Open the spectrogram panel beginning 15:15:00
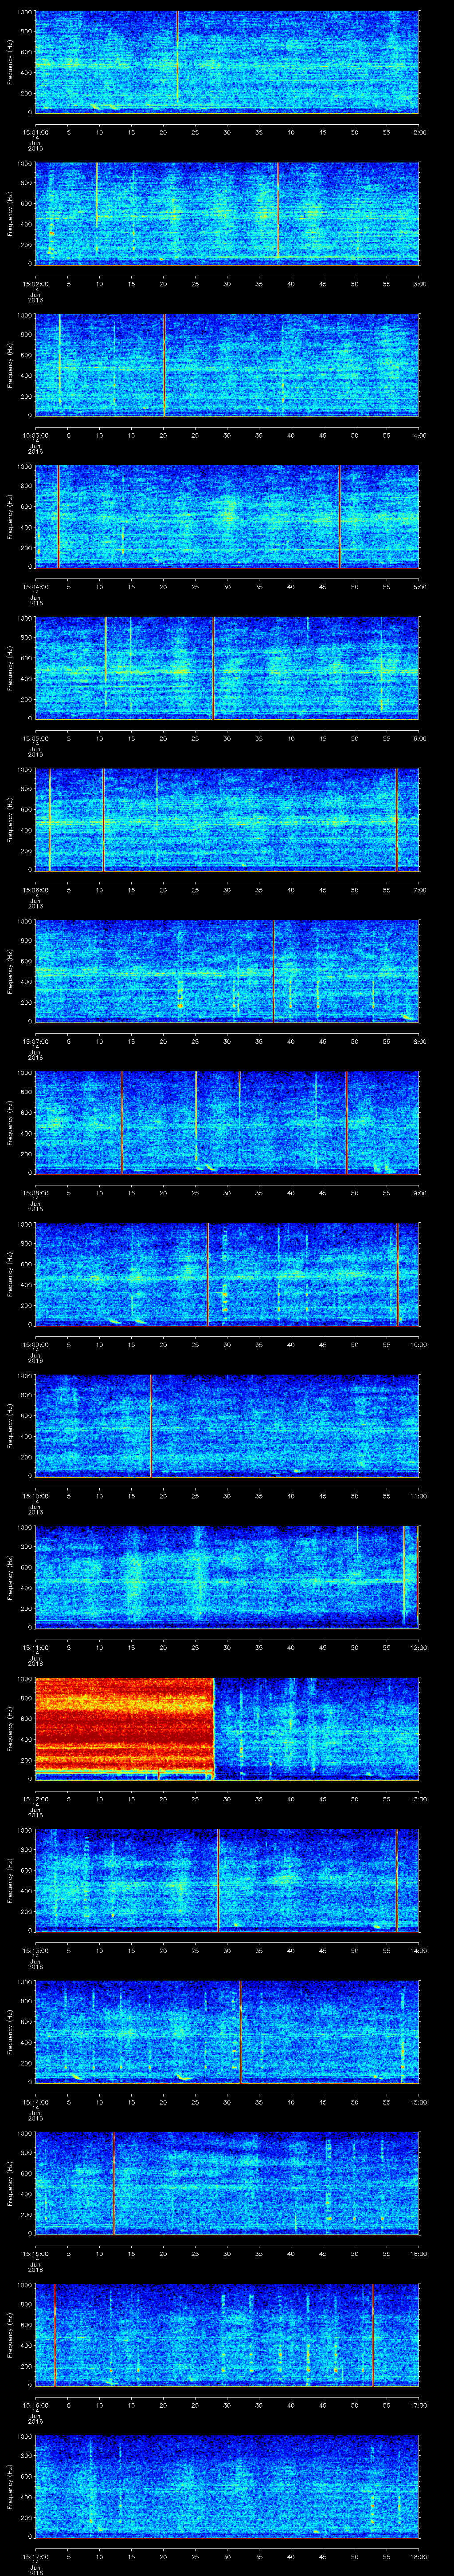 (227, 2184)
